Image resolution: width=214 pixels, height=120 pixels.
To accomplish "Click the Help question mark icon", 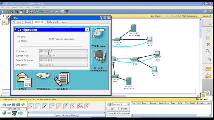I will (x=210, y=12).
